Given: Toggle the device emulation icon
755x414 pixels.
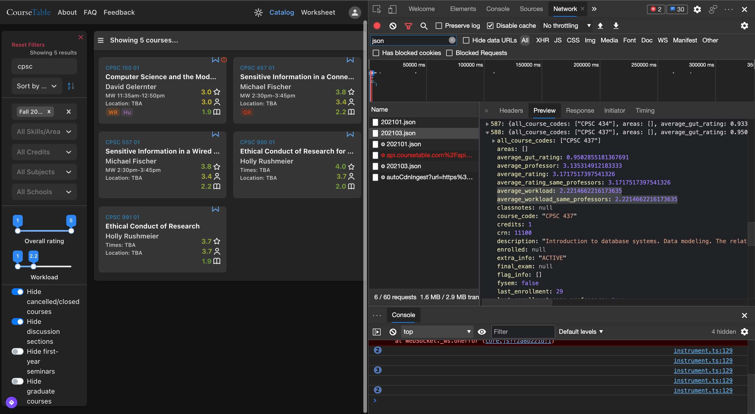Looking at the screenshot, I should pyautogui.click(x=392, y=9).
